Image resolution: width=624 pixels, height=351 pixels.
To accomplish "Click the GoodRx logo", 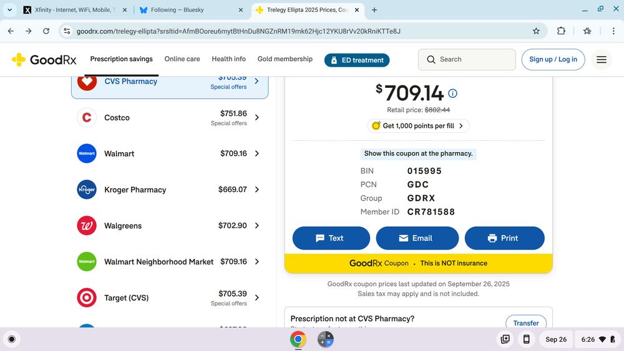I will click(44, 60).
